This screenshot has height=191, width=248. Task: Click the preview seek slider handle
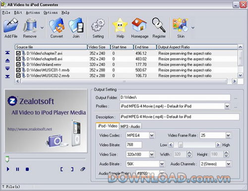click(7, 159)
